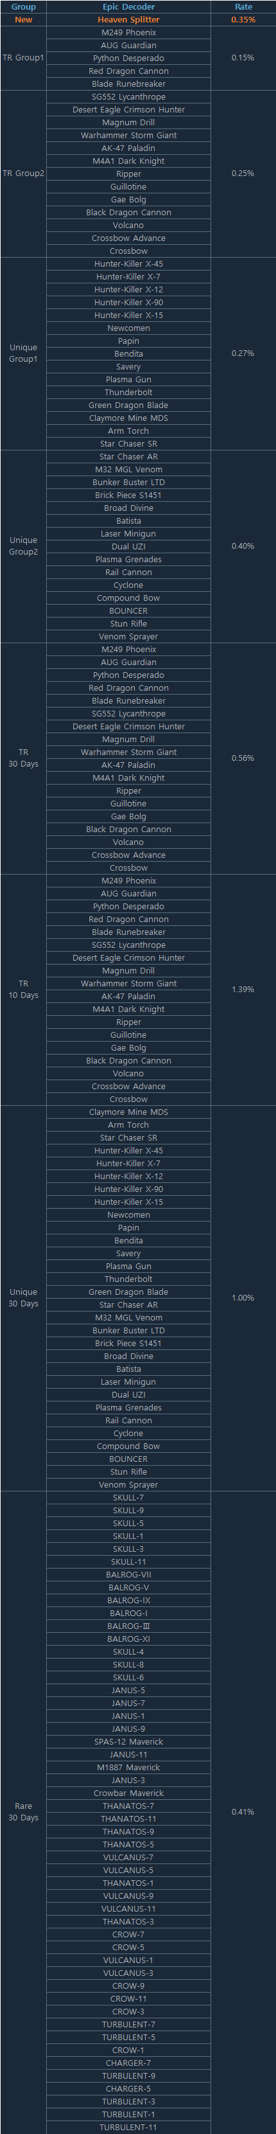
Task: Select the TR Group2 label
Action: (23, 173)
